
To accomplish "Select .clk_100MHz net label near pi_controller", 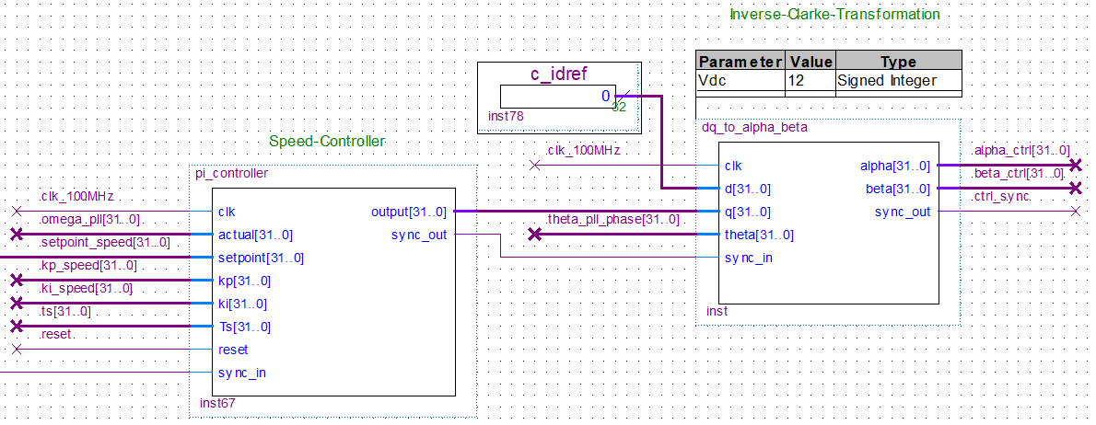I will tap(76, 196).
